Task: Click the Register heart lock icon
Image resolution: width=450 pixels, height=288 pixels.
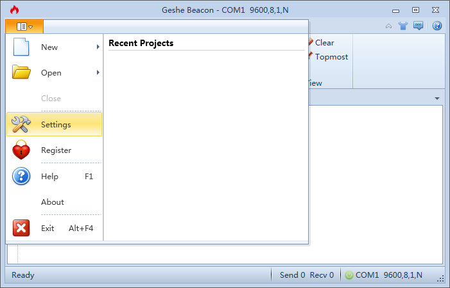Action: point(21,150)
